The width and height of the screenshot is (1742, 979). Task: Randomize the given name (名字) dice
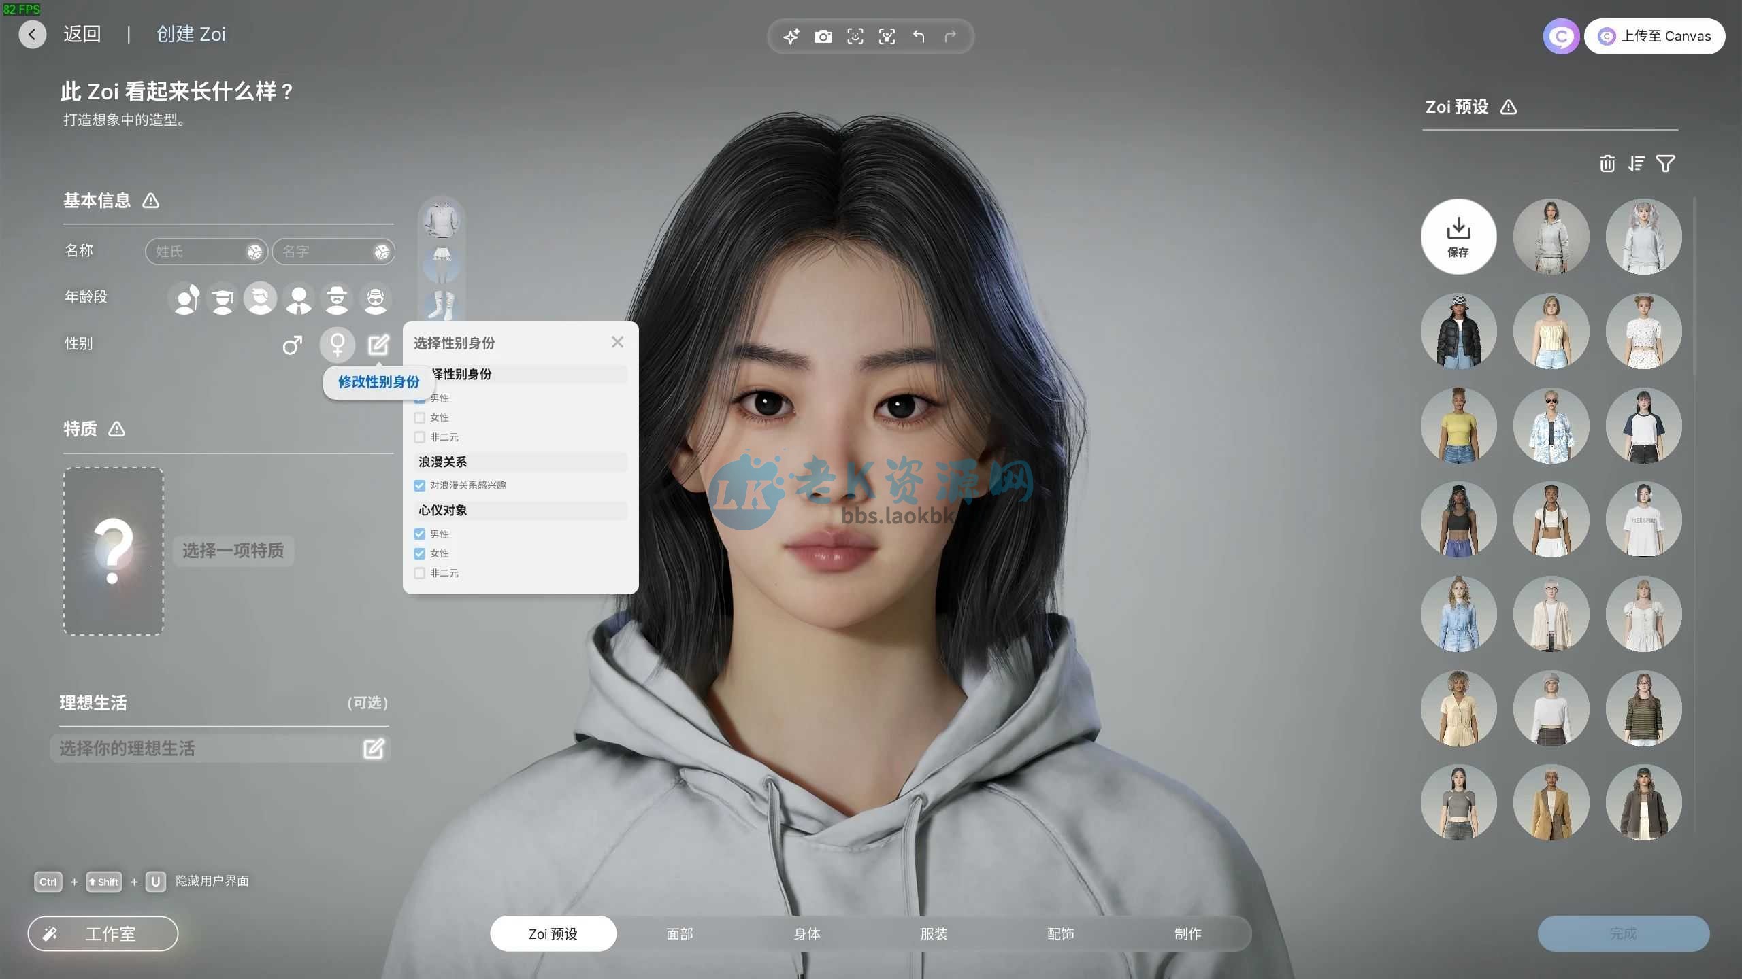pos(382,252)
